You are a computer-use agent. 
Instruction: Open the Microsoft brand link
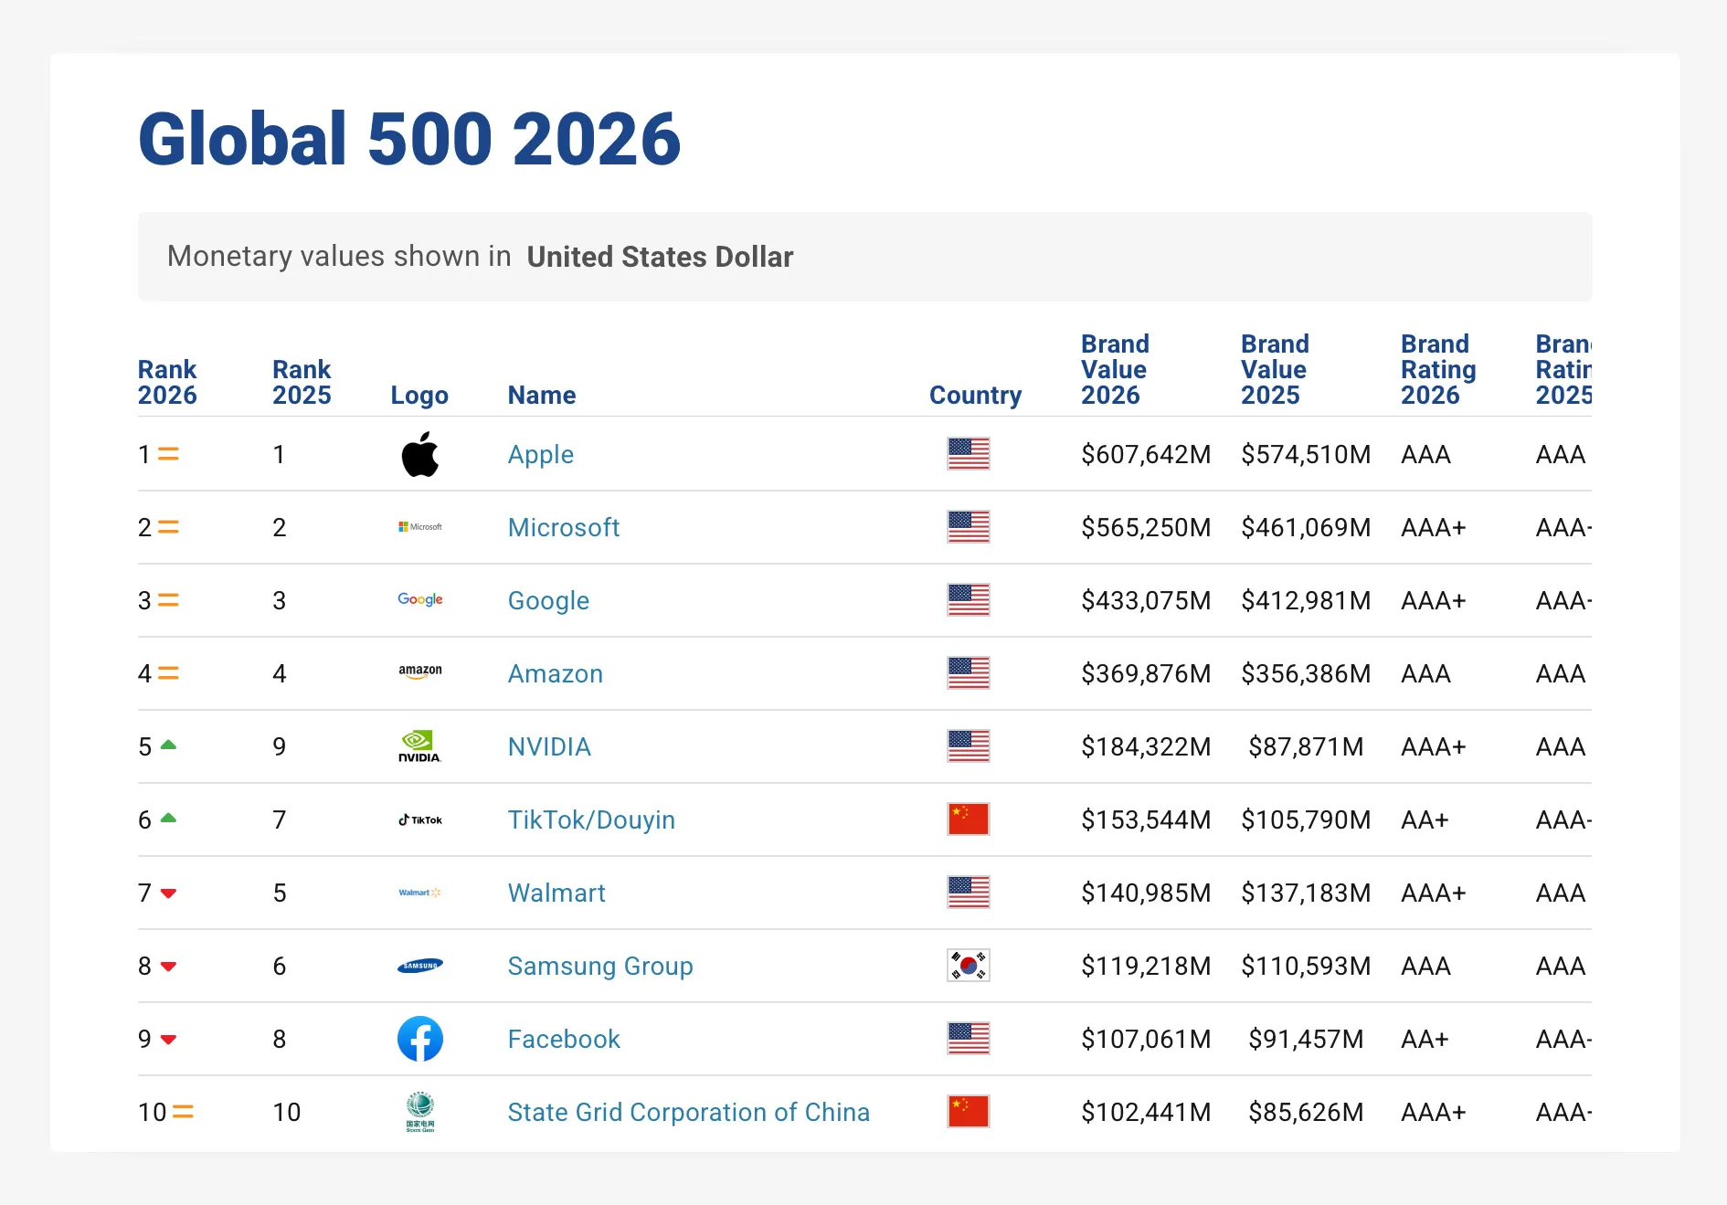click(563, 527)
